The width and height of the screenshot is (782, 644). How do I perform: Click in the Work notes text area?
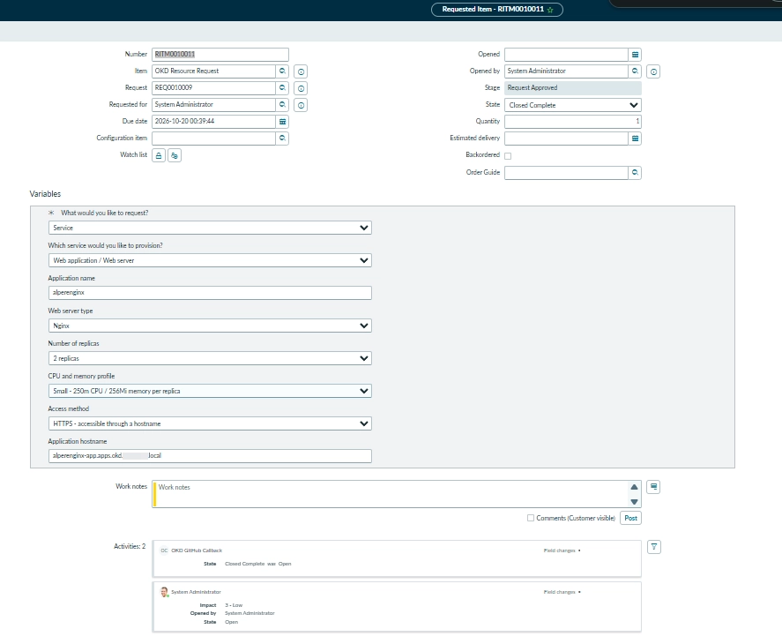397,494
